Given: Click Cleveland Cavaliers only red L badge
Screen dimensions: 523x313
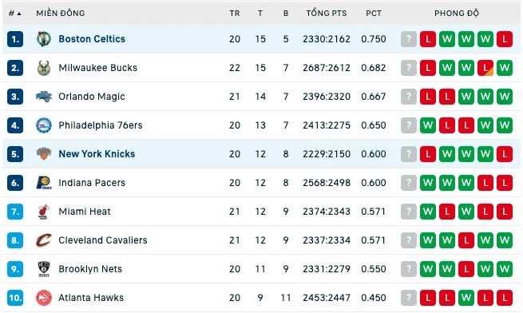Looking at the screenshot, I should coord(466,240).
